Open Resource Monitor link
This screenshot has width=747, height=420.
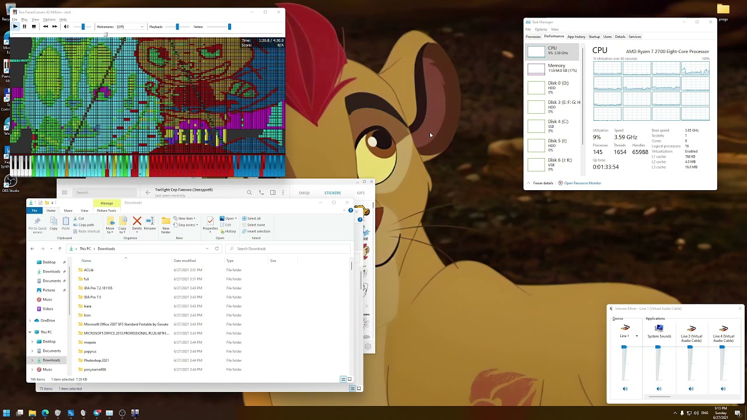580,183
